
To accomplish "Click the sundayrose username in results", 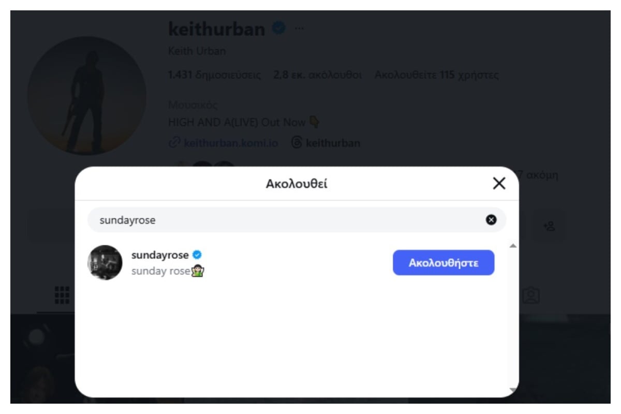I will pyautogui.click(x=160, y=255).
